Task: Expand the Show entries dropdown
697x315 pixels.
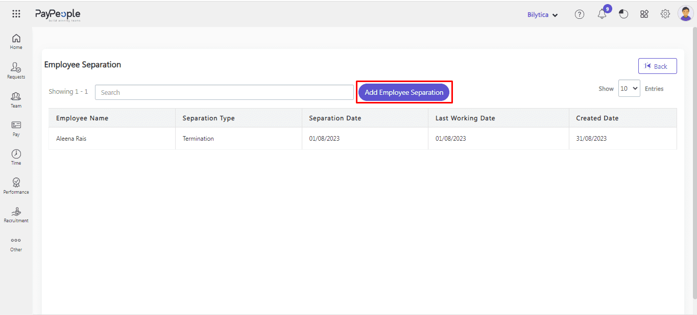Action: tap(629, 88)
